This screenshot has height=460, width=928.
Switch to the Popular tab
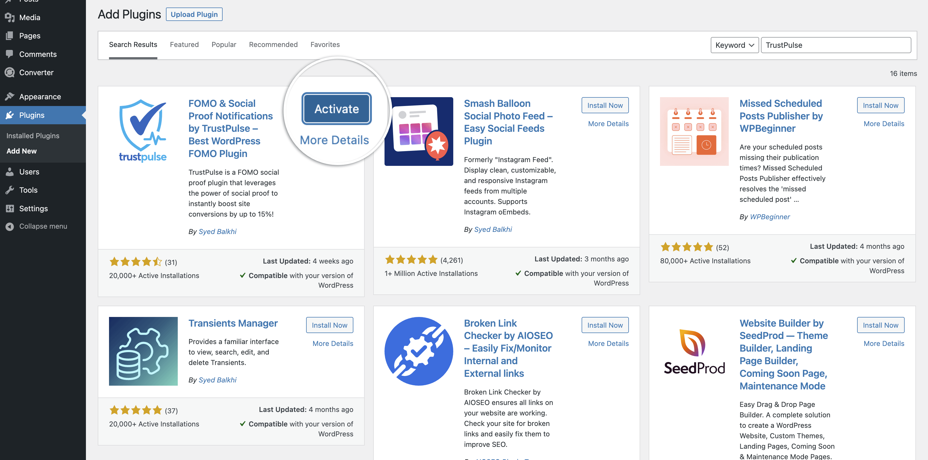pyautogui.click(x=224, y=45)
